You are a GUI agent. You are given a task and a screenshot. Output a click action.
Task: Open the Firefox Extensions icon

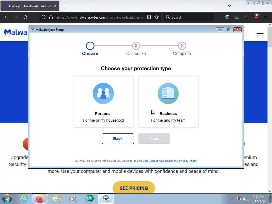(x=246, y=17)
